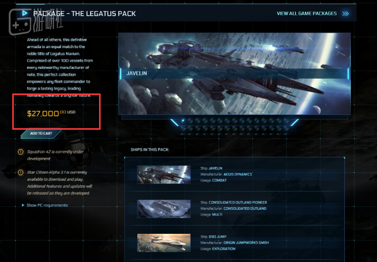Select the first highlighted carousel dot
Viewport: 377px width, 262px height.
183,120
